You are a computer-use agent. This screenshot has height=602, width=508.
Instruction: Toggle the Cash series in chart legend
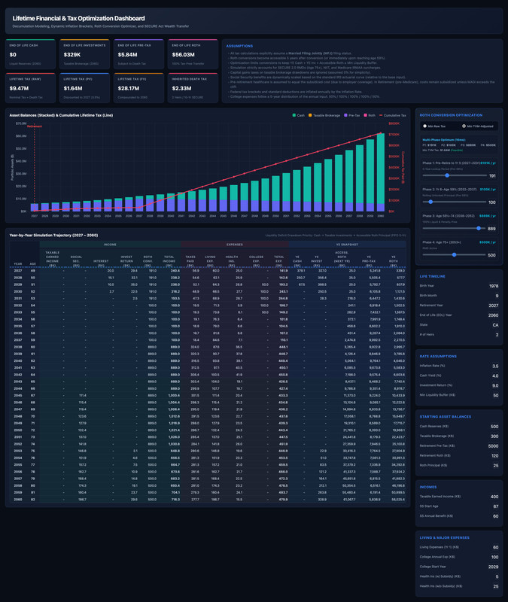[298, 115]
